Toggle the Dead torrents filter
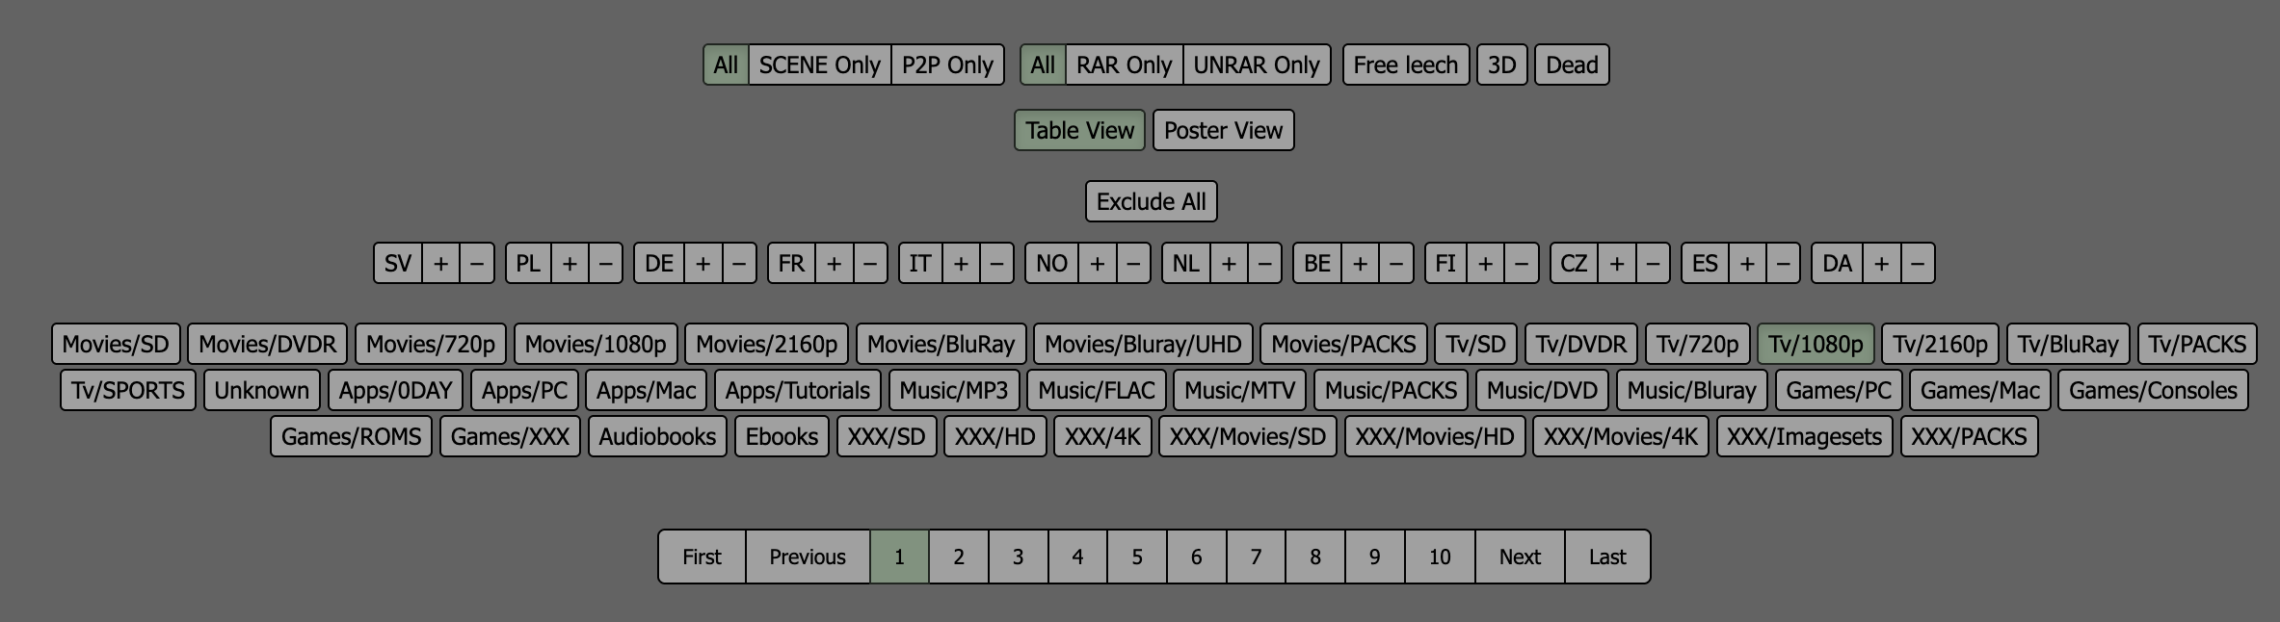This screenshot has width=2280, height=622. (1572, 65)
